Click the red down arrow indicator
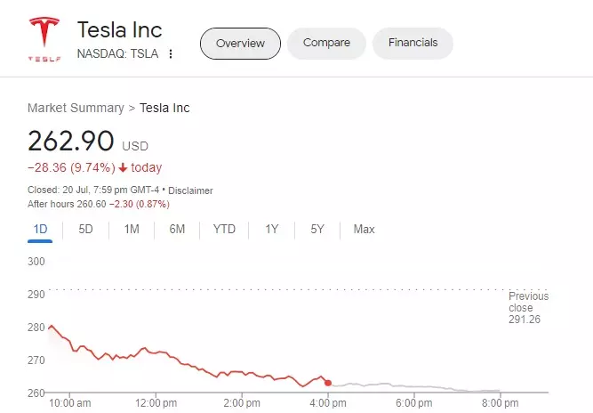This screenshot has height=413, width=593. point(123,167)
